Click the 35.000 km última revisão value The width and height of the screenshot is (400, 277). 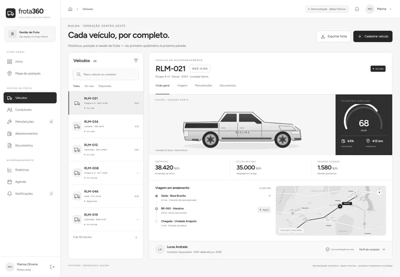tap(249, 168)
